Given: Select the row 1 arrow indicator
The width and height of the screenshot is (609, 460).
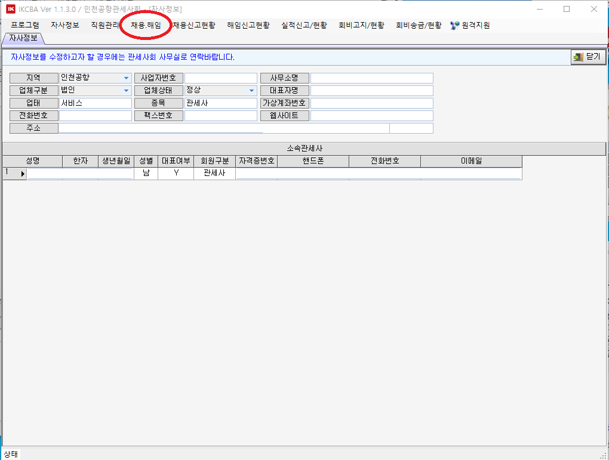Looking at the screenshot, I should pos(23,174).
